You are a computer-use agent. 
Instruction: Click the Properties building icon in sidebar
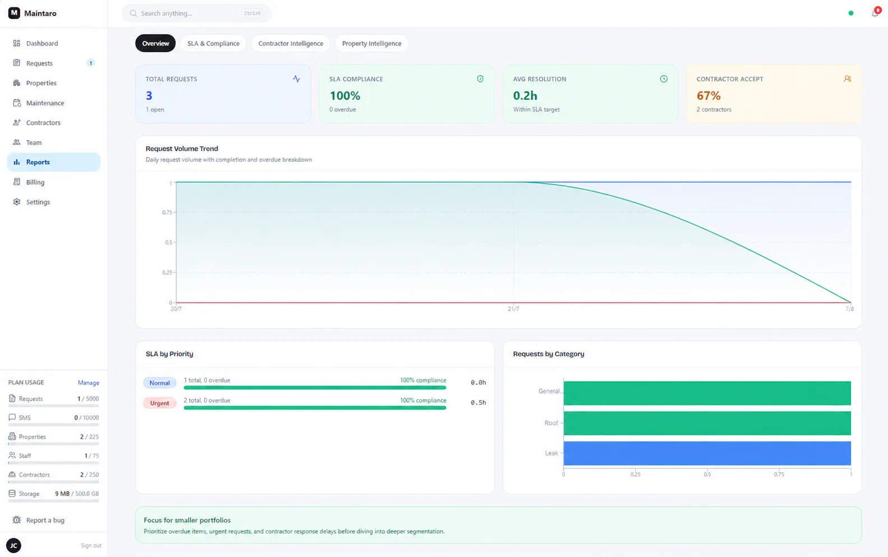coord(17,83)
